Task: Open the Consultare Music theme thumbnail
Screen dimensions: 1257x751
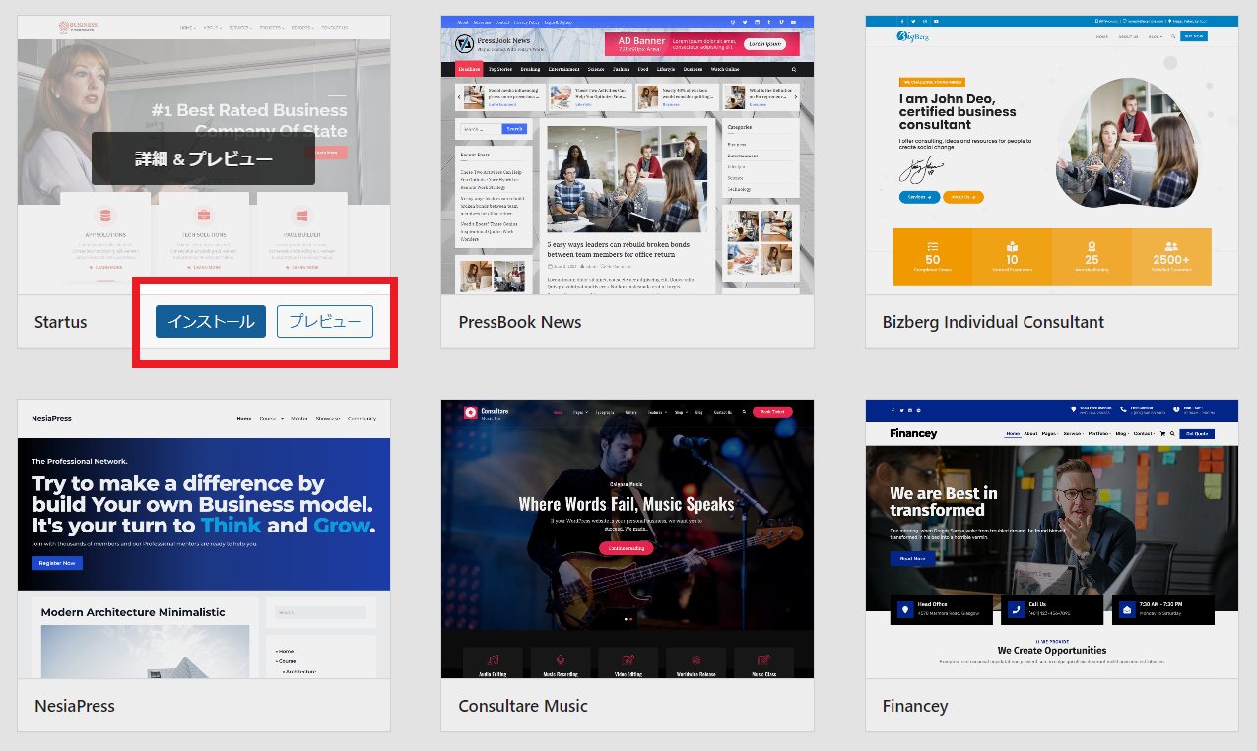Action: (x=628, y=538)
